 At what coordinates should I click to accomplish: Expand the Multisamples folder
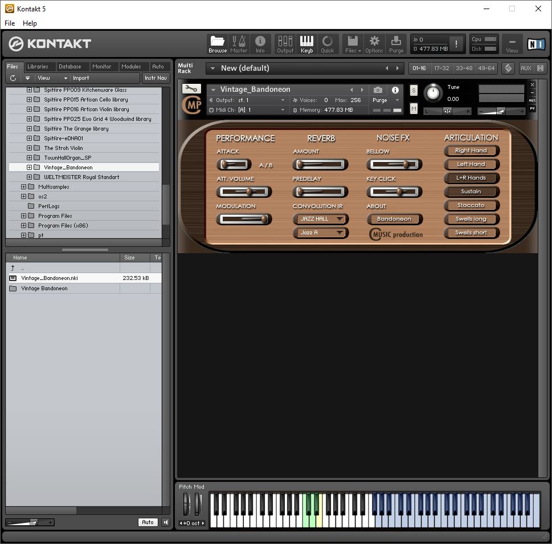pos(23,186)
